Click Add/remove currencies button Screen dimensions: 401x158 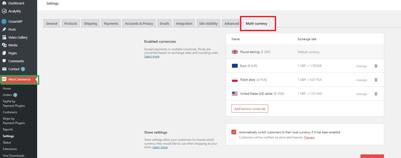click(x=250, y=109)
